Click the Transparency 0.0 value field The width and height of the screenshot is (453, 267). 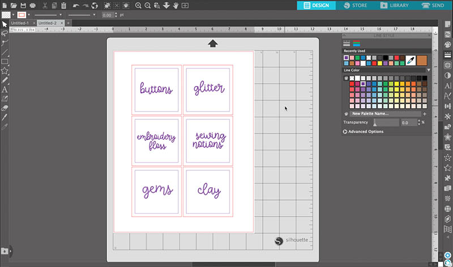[408, 123]
